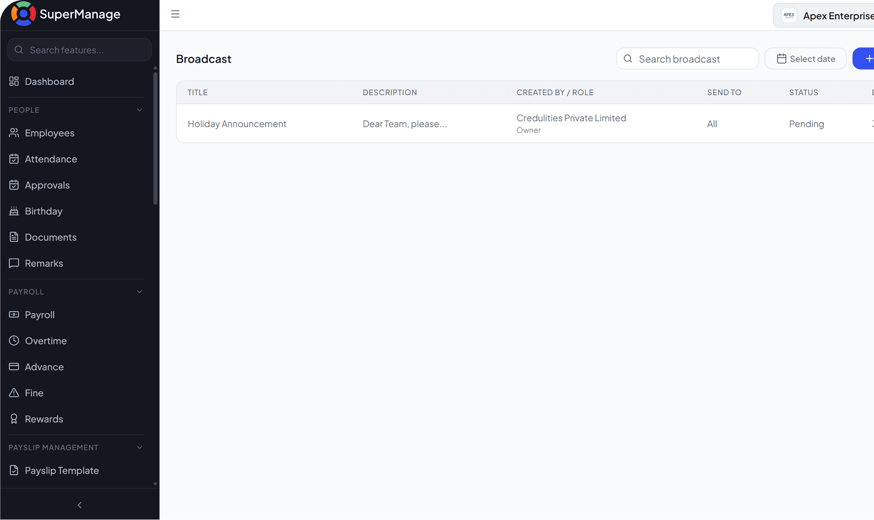Click the Dashboard grid icon
874x520 pixels.
pyautogui.click(x=14, y=81)
